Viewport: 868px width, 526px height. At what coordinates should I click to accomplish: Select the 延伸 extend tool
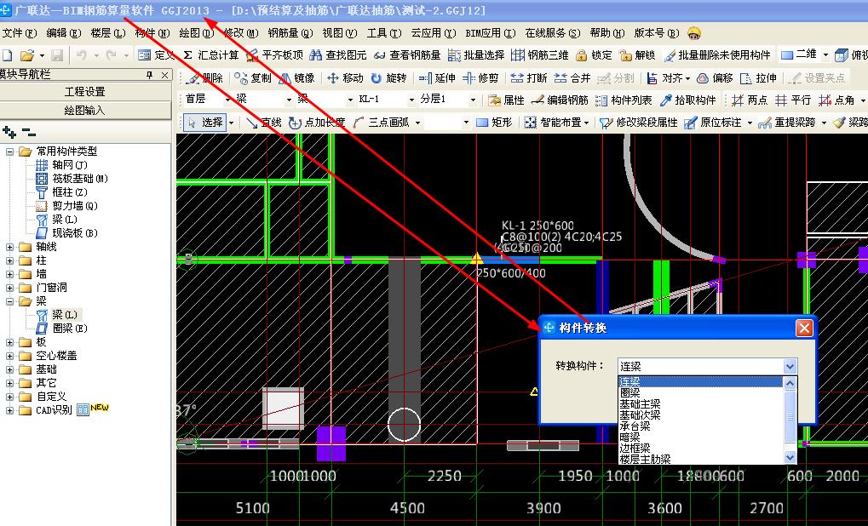coord(437,78)
